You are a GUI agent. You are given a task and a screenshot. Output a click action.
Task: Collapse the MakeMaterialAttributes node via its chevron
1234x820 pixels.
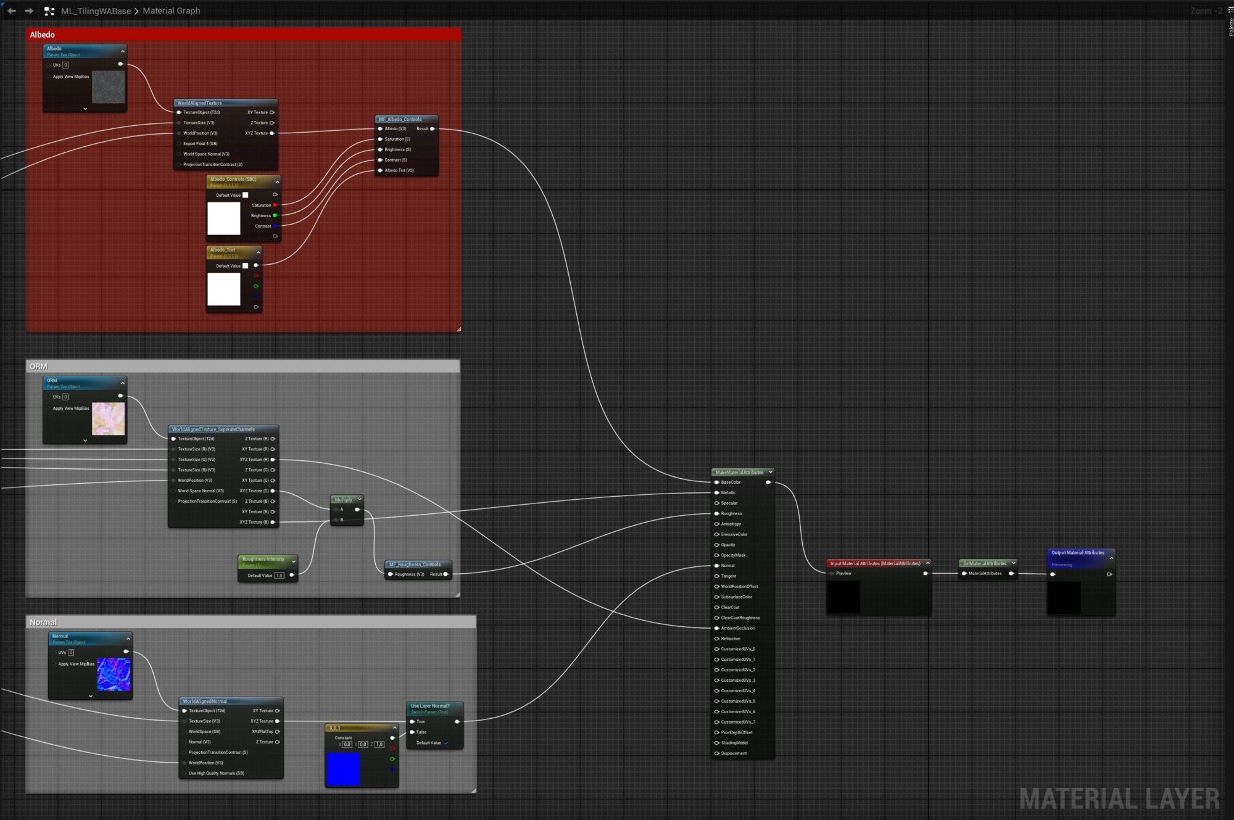[x=771, y=472]
